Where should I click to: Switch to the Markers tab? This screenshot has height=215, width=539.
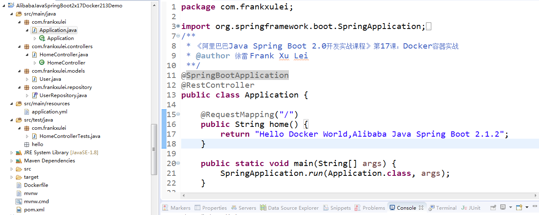point(176,208)
